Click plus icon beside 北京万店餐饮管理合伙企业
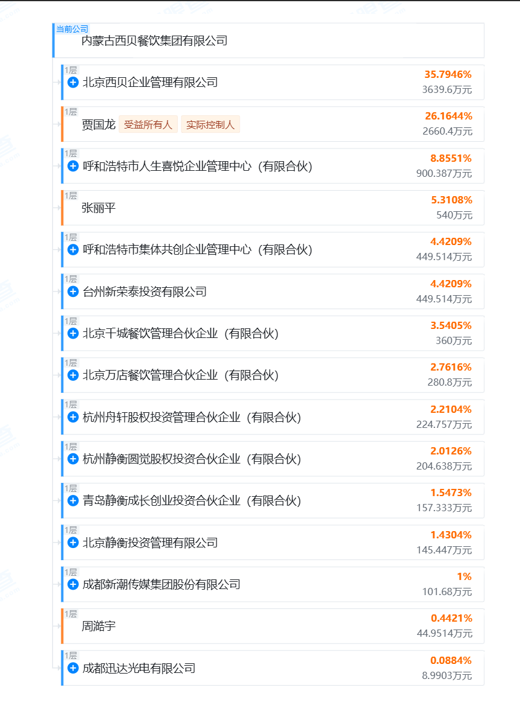 pos(73,375)
